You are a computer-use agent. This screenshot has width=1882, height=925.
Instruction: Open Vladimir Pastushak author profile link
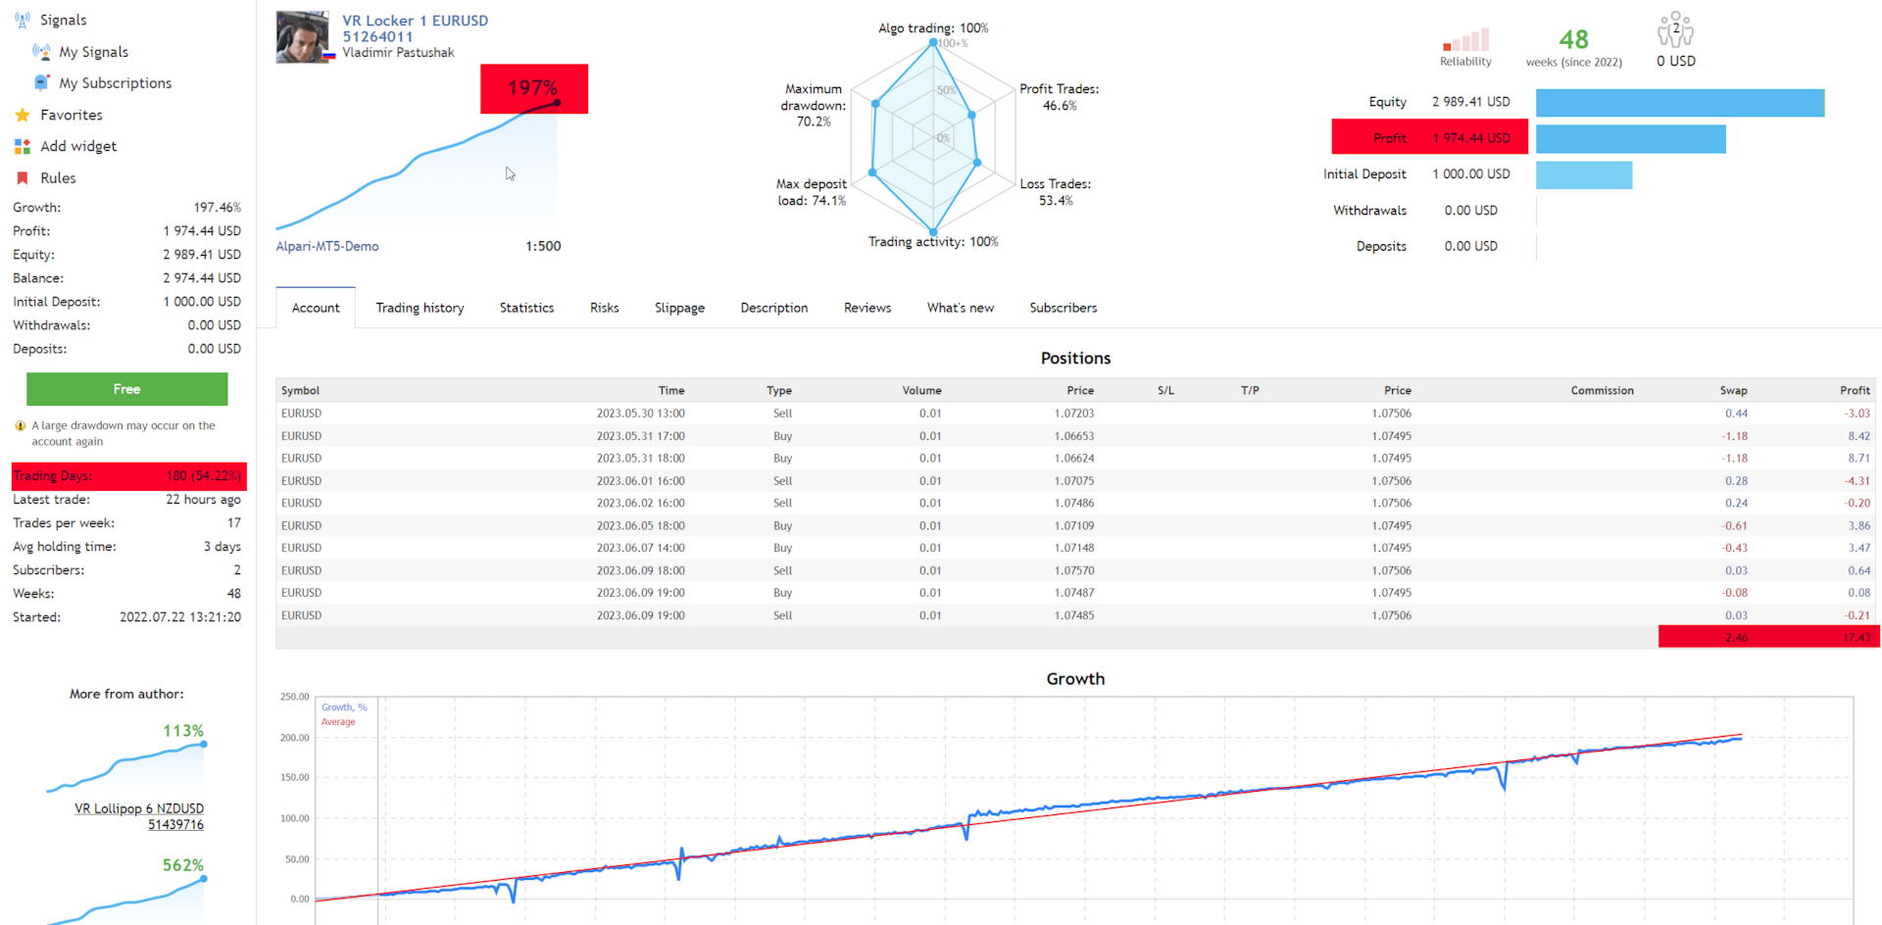pyautogui.click(x=398, y=53)
